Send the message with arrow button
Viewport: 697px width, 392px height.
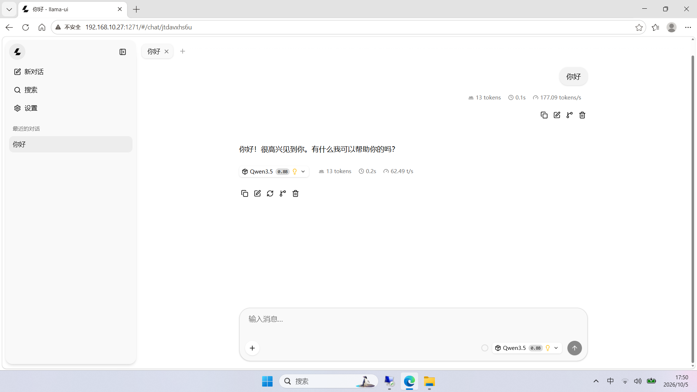(x=574, y=348)
